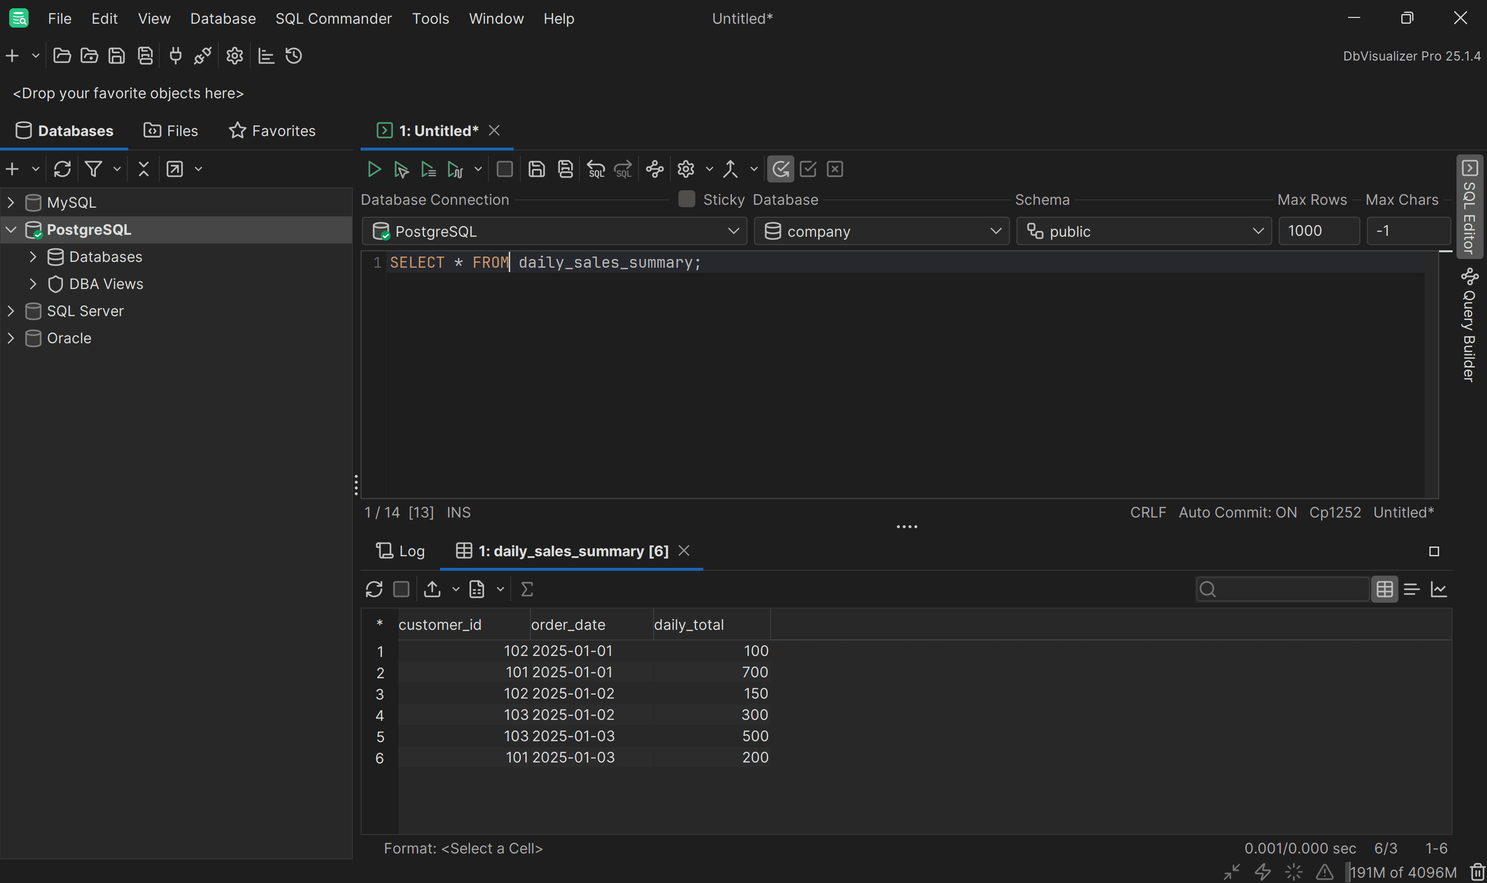The height and width of the screenshot is (883, 1487).
Task: Expand the MySQL tree node
Action: tap(11, 202)
